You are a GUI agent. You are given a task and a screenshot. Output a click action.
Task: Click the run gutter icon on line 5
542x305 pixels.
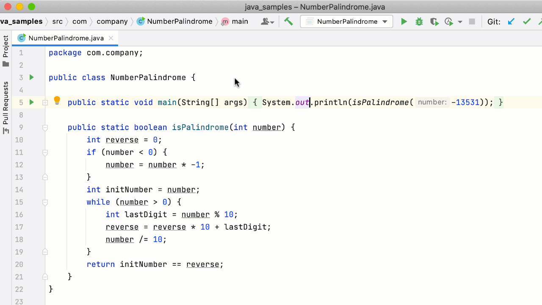point(31,102)
